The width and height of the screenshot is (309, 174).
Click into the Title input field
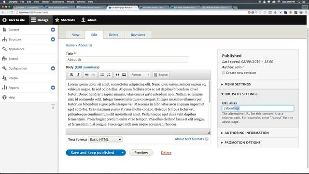pyautogui.click(x=127, y=59)
